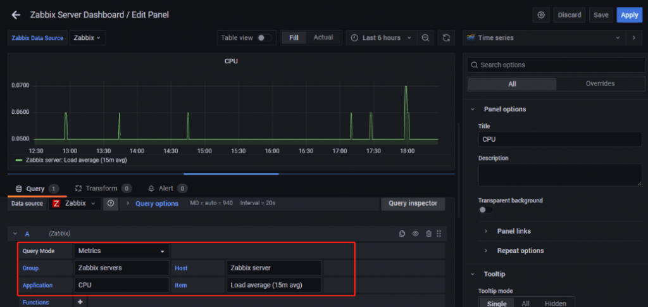Image resolution: width=648 pixels, height=307 pixels.
Task: Refresh the dashboard with the refresh icon
Action: tap(446, 37)
